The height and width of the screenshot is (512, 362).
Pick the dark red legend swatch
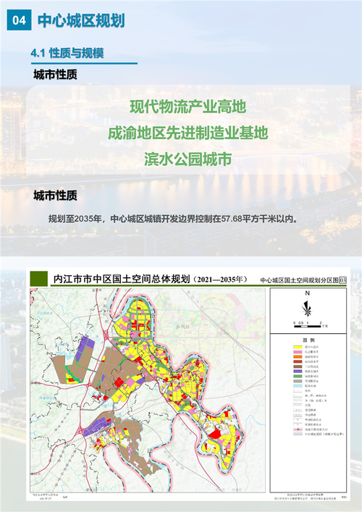pyautogui.click(x=298, y=362)
